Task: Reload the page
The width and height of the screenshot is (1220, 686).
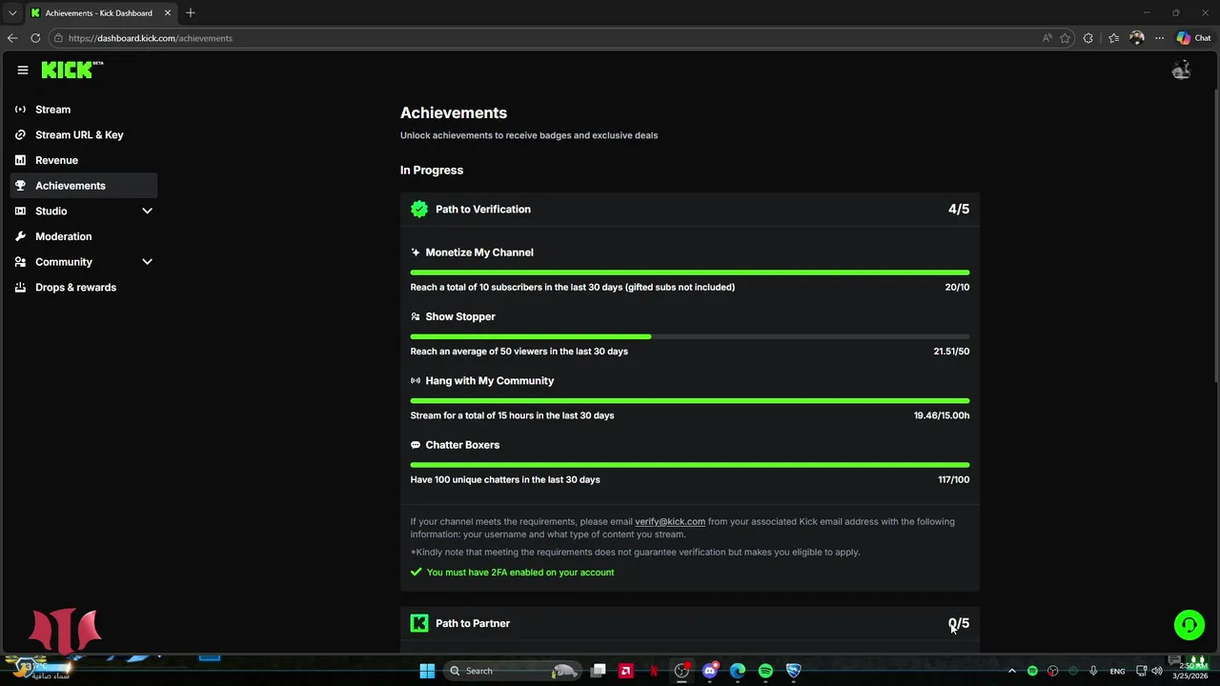Action: (x=35, y=38)
